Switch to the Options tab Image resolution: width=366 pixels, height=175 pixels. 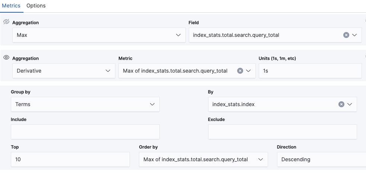point(36,6)
